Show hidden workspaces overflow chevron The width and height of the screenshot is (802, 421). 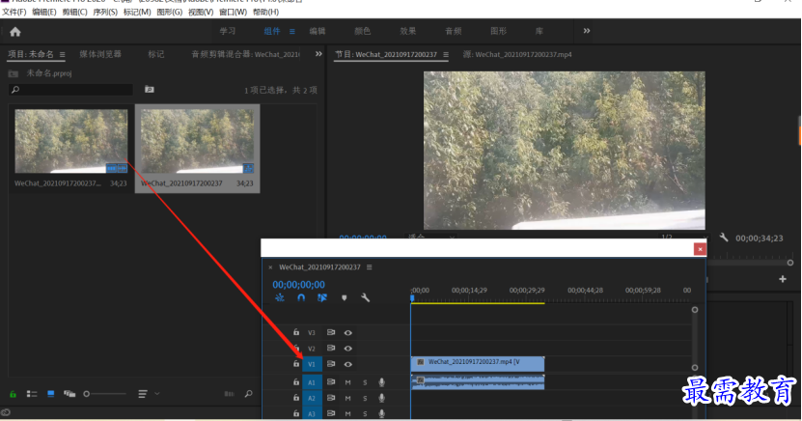587,31
